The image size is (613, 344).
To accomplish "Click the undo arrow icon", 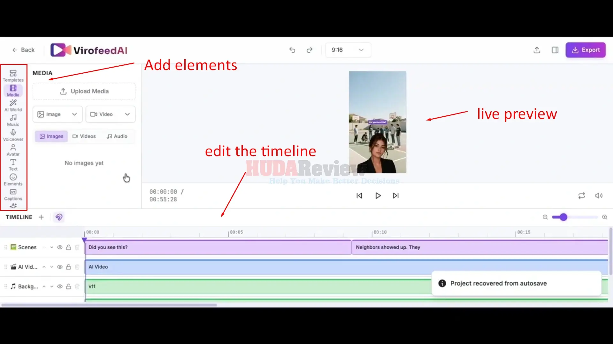I will pyautogui.click(x=292, y=50).
